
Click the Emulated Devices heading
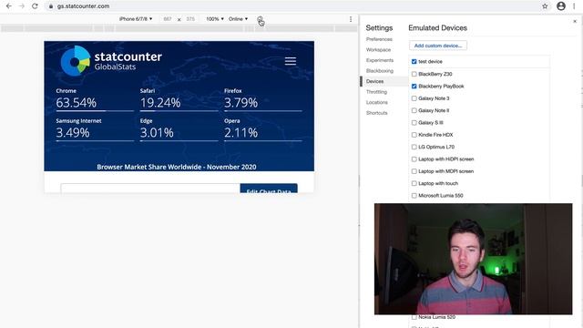(437, 28)
